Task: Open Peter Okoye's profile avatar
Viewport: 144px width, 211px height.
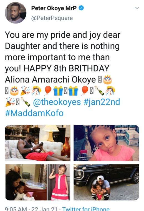Action: 16,13
